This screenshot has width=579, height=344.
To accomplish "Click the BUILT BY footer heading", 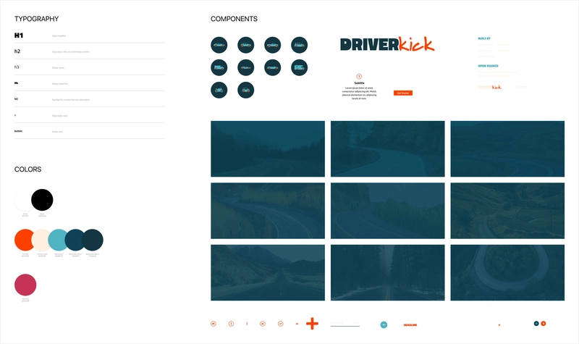I will click(484, 38).
